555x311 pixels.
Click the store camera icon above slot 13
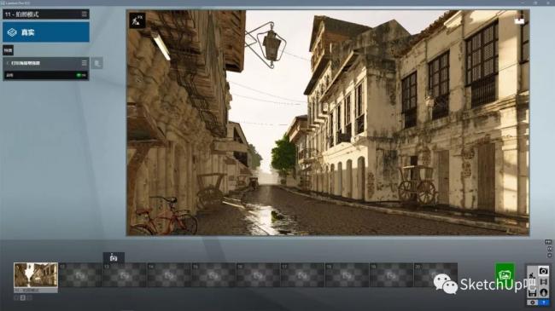click(114, 257)
